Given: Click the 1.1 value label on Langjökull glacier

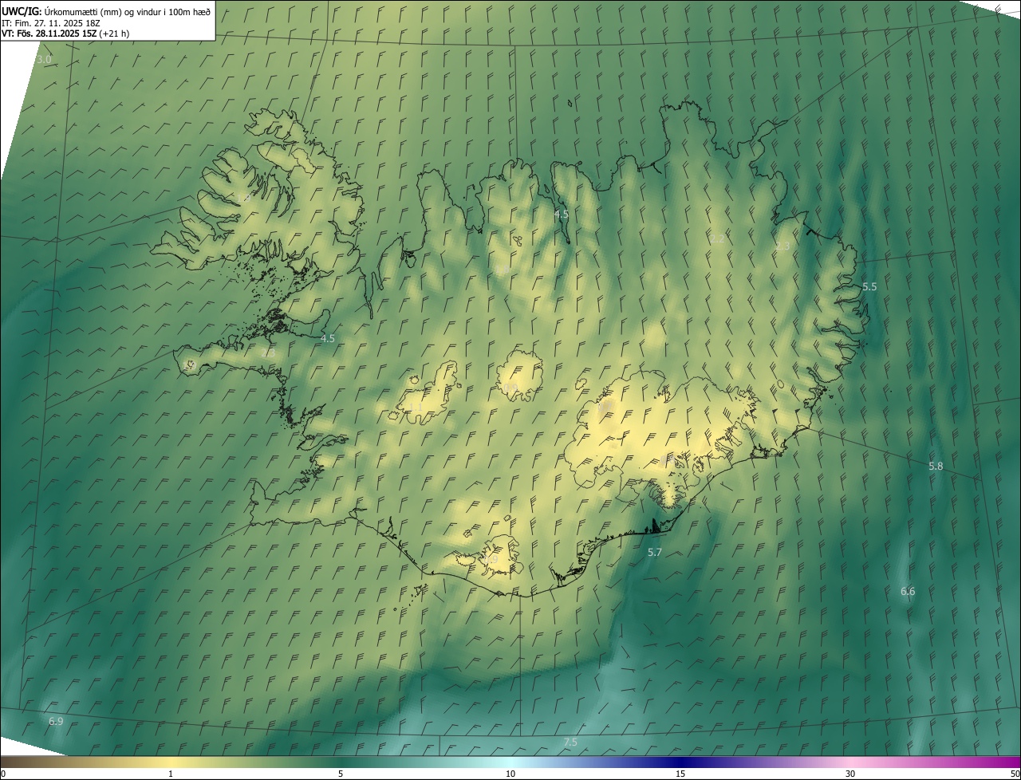Looking at the screenshot, I should coord(416,407).
